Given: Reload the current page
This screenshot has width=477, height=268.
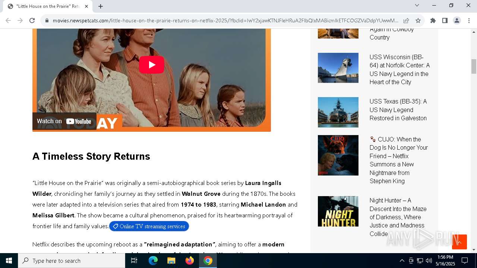Looking at the screenshot, I should pos(32,20).
